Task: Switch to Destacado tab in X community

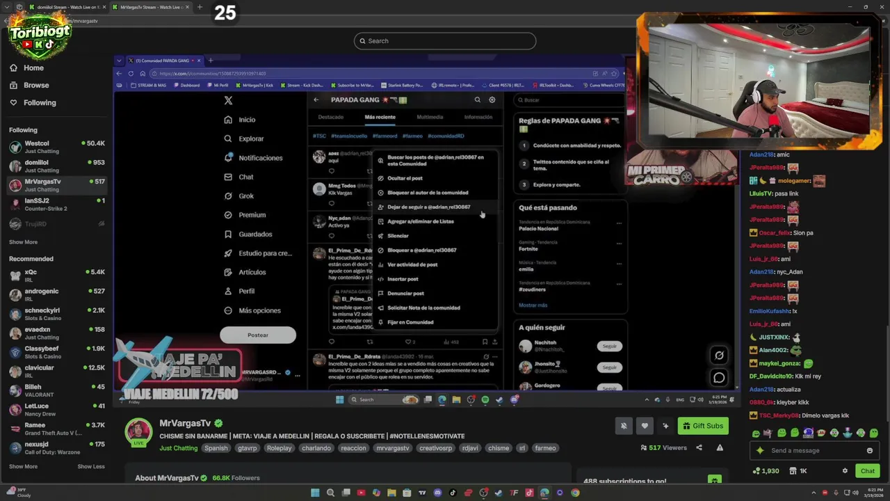Action: coord(331,117)
